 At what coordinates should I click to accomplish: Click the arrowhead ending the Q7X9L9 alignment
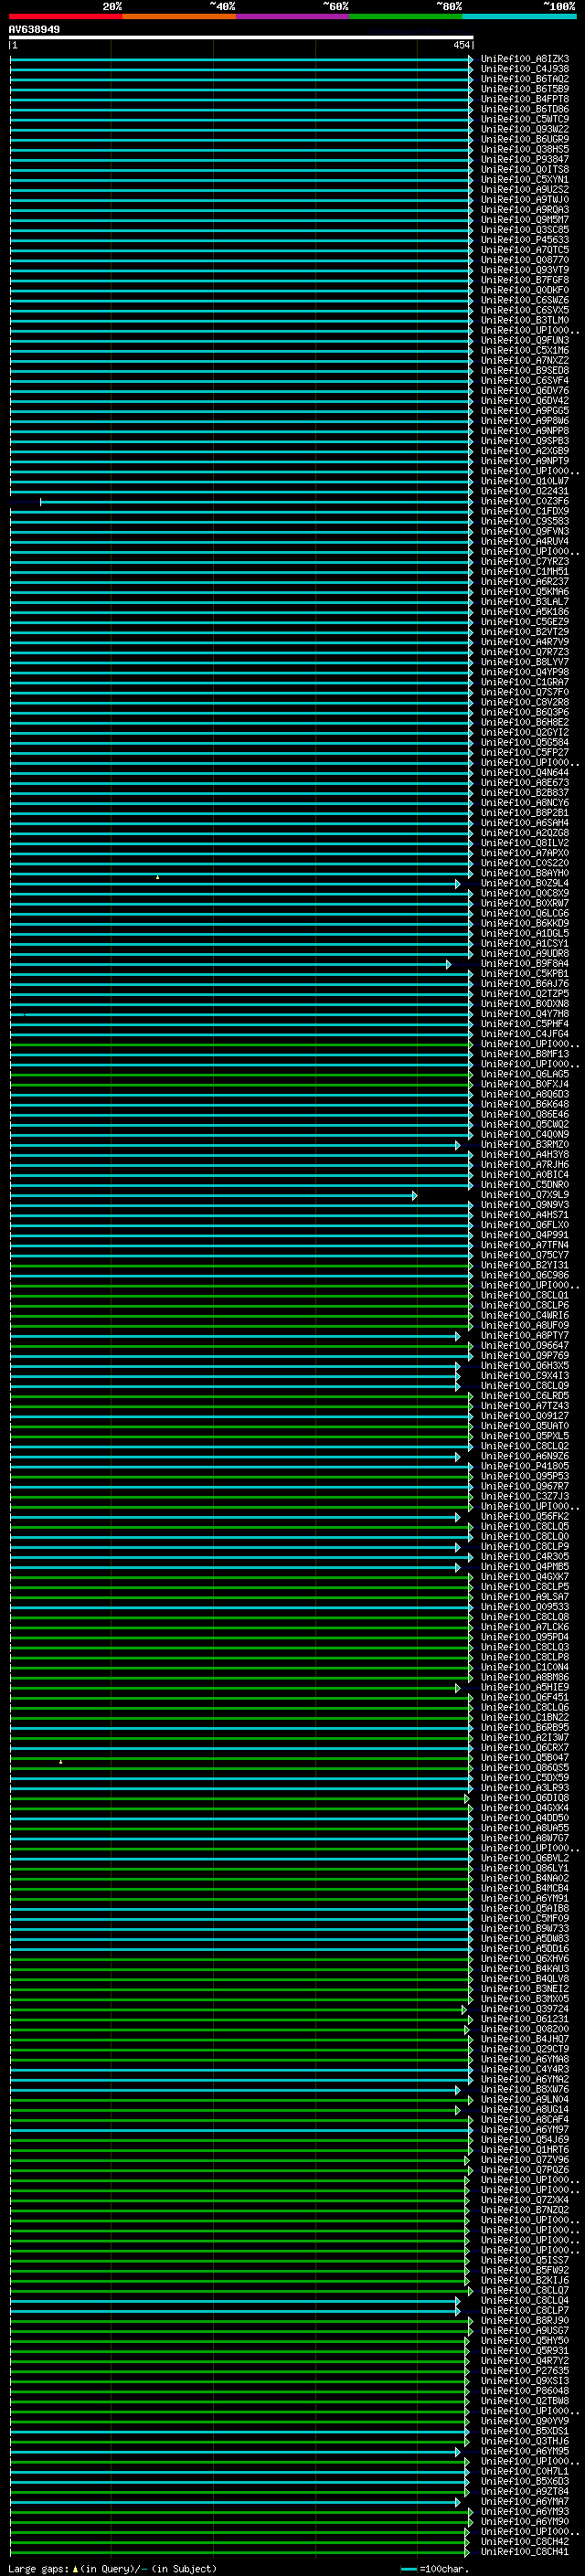(415, 1196)
